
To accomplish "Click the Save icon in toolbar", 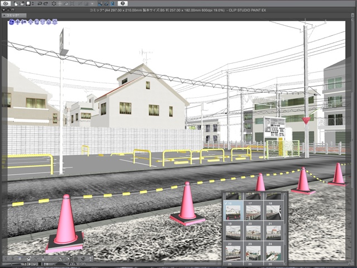I will pos(28,3).
